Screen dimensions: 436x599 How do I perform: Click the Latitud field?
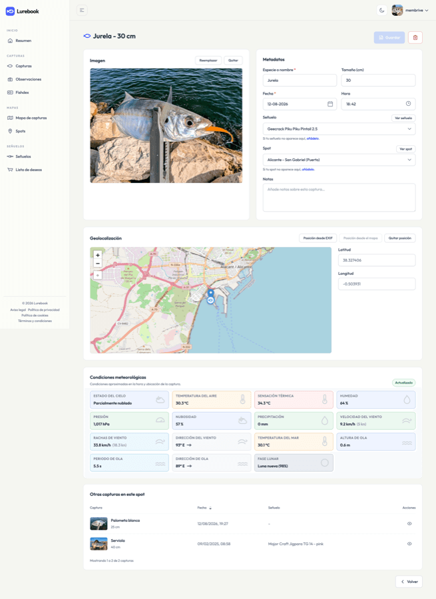click(376, 260)
